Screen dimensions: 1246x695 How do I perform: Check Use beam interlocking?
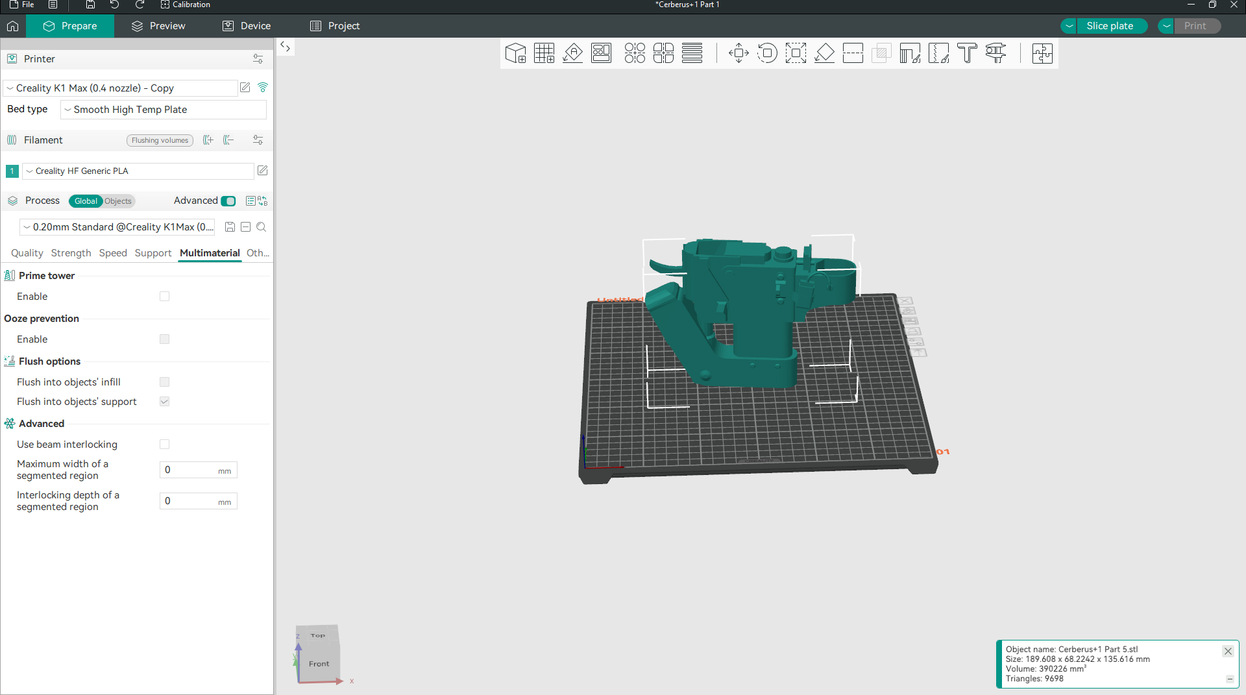[x=164, y=445]
